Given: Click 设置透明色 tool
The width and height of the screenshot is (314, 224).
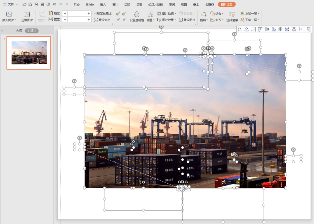Looking at the screenshot, I should point(137,16).
